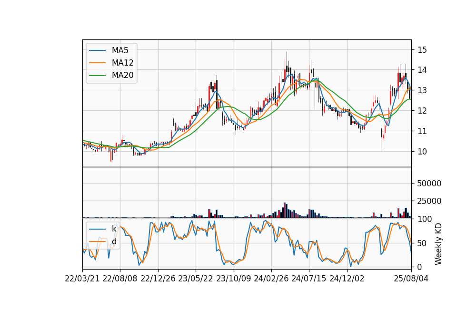This screenshot has height=328, width=457.
Task: Click the 24/02/26 date tick label
Action: 271,279
